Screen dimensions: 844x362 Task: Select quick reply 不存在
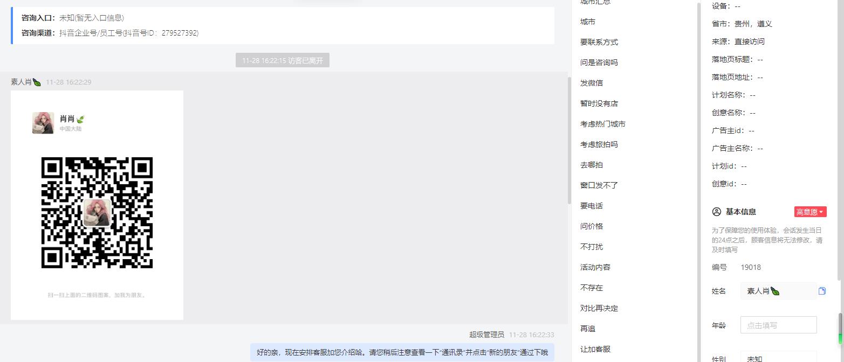(592, 288)
